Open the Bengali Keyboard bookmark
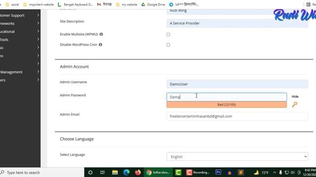Image resolution: width=316 pixels, height=177 pixels. (x=75, y=4)
